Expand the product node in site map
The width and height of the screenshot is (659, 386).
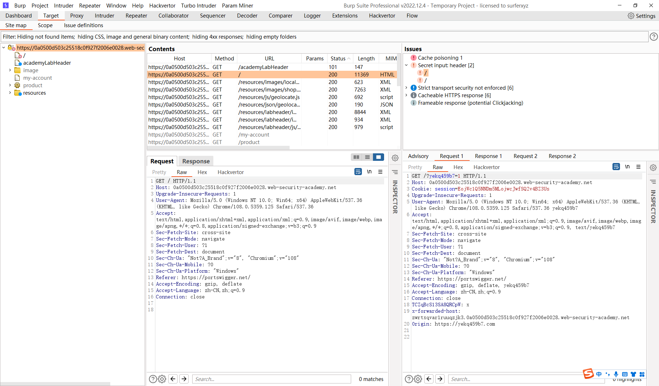click(x=10, y=85)
